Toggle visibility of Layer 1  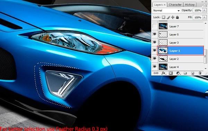click(x=155, y=50)
